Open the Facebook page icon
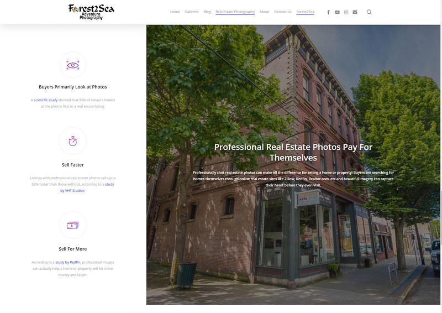This screenshot has height=313, width=442. click(328, 12)
